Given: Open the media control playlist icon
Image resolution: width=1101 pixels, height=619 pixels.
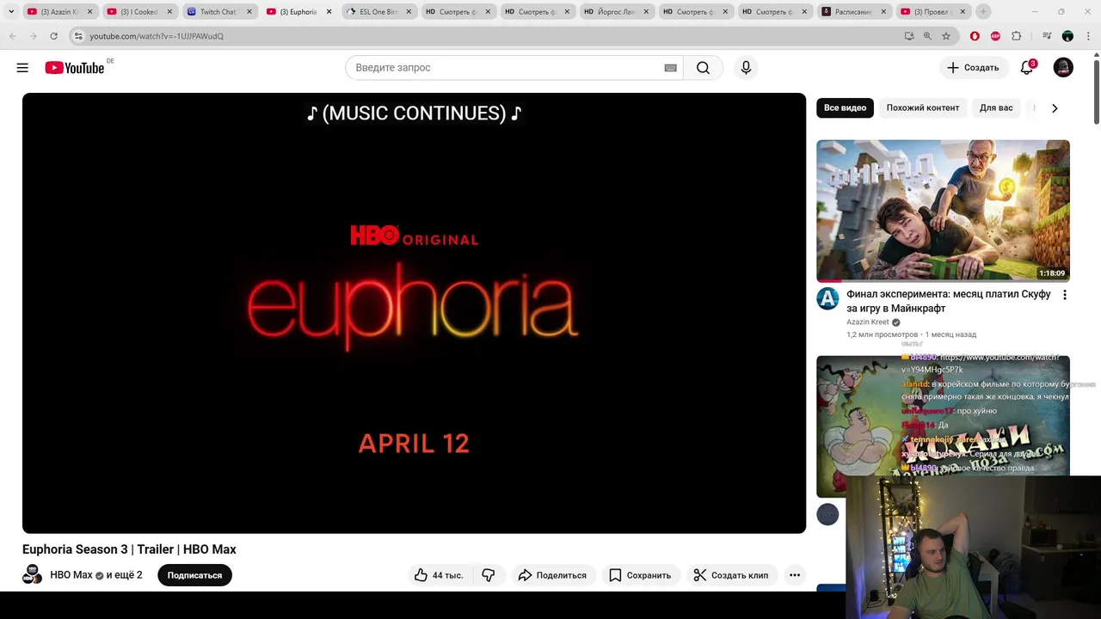Looking at the screenshot, I should (x=1047, y=36).
